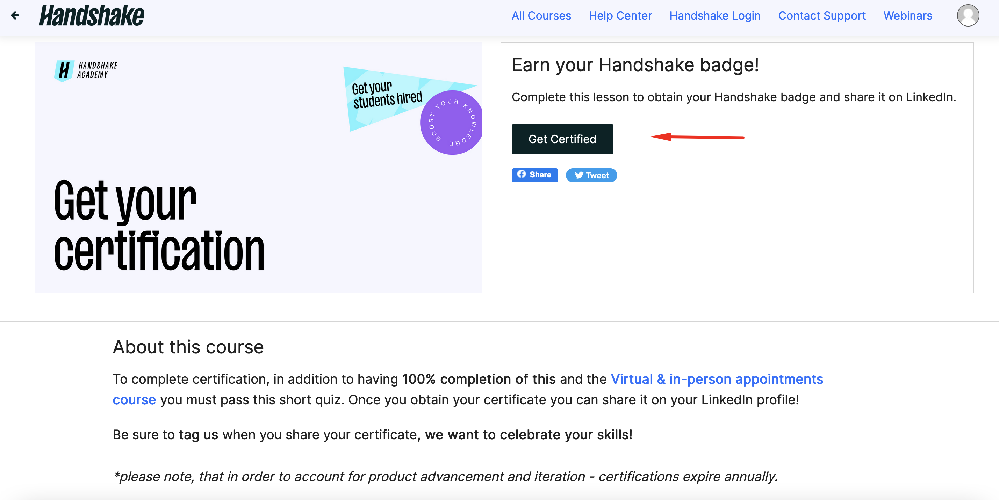Click the Twitter Tweet icon
This screenshot has height=500, width=999.
pyautogui.click(x=589, y=175)
